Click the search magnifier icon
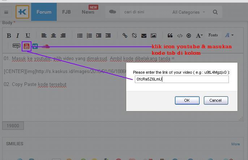The width and height of the screenshot is (248, 160). tap(215, 12)
